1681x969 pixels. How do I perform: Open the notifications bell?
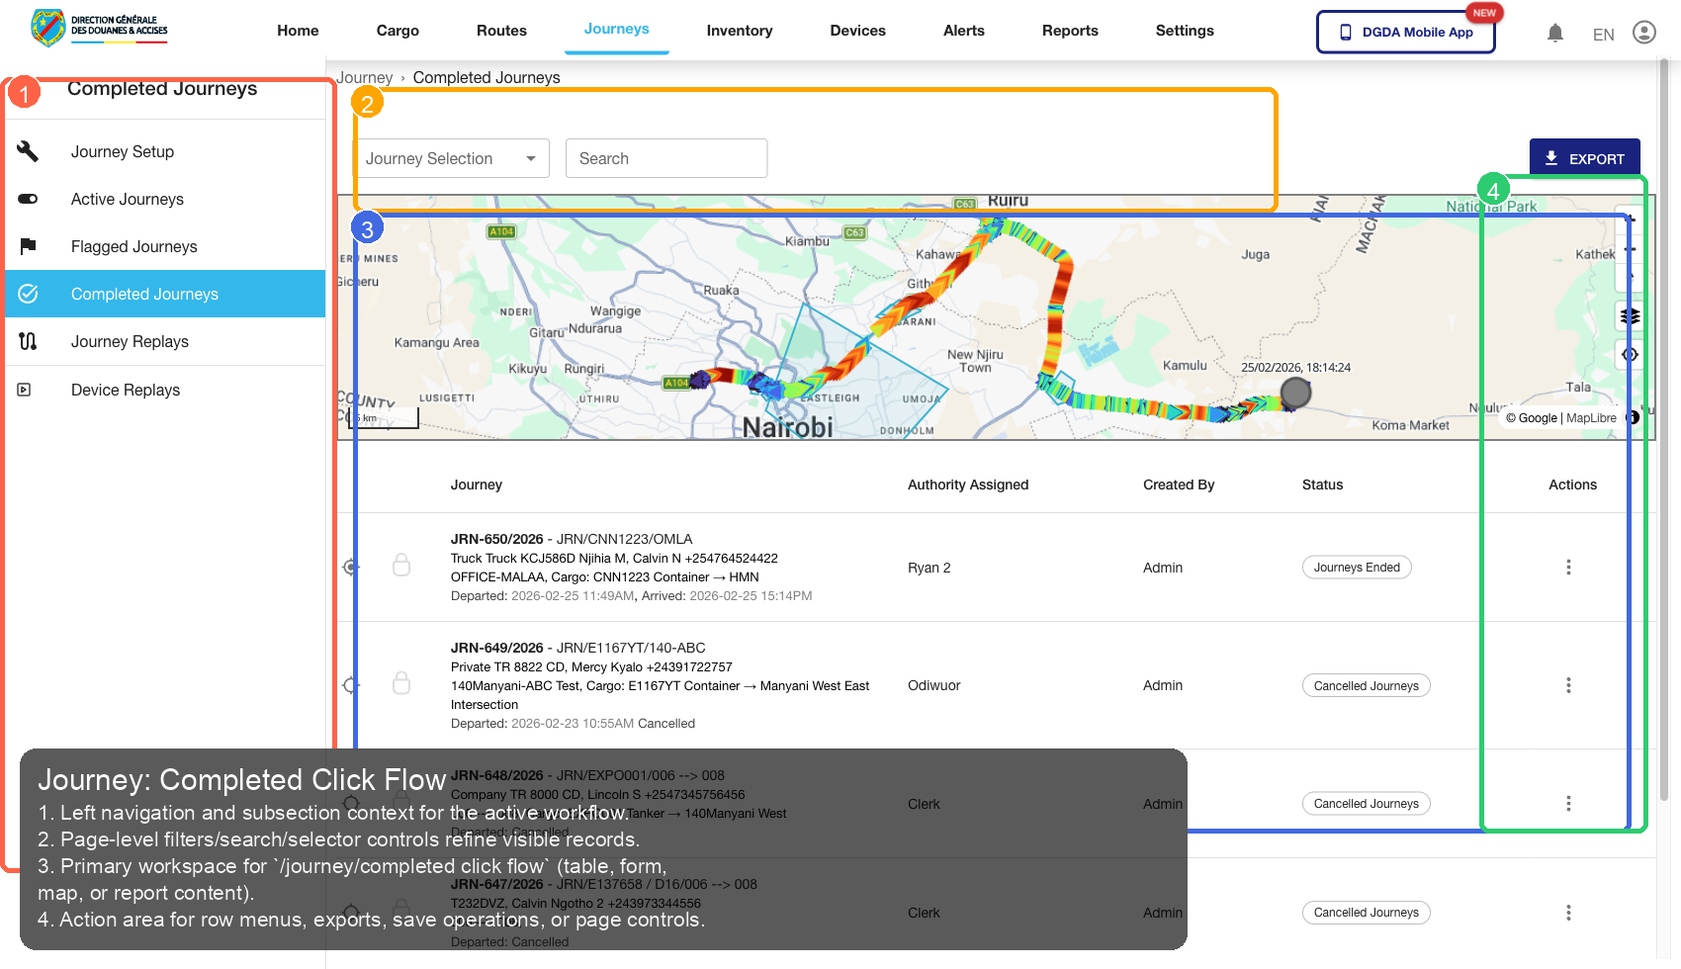coord(1555,32)
